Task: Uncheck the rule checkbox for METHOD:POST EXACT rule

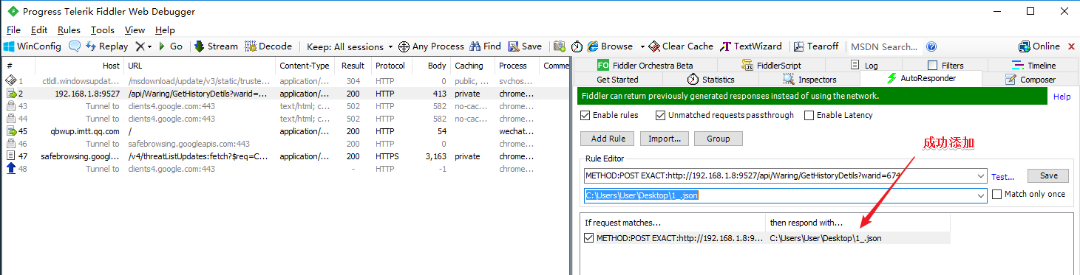Action: [x=588, y=237]
